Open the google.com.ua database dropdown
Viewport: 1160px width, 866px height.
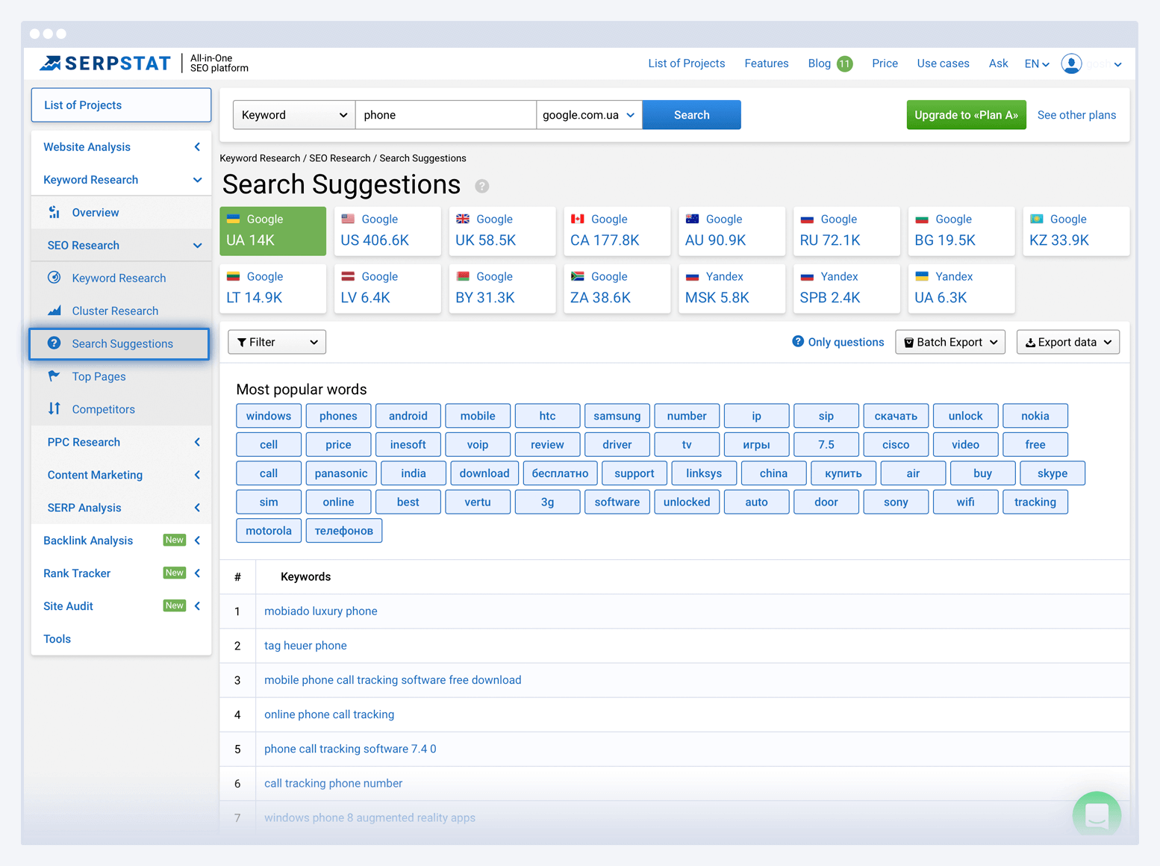coord(589,115)
